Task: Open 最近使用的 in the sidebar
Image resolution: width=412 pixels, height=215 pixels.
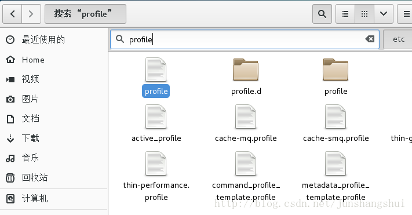Action: point(54,39)
